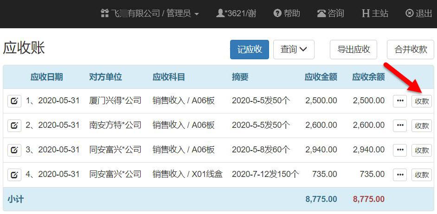This screenshot has height=214, width=437.
Task: Open more options for 2,940.00 row
Action: coord(400,150)
